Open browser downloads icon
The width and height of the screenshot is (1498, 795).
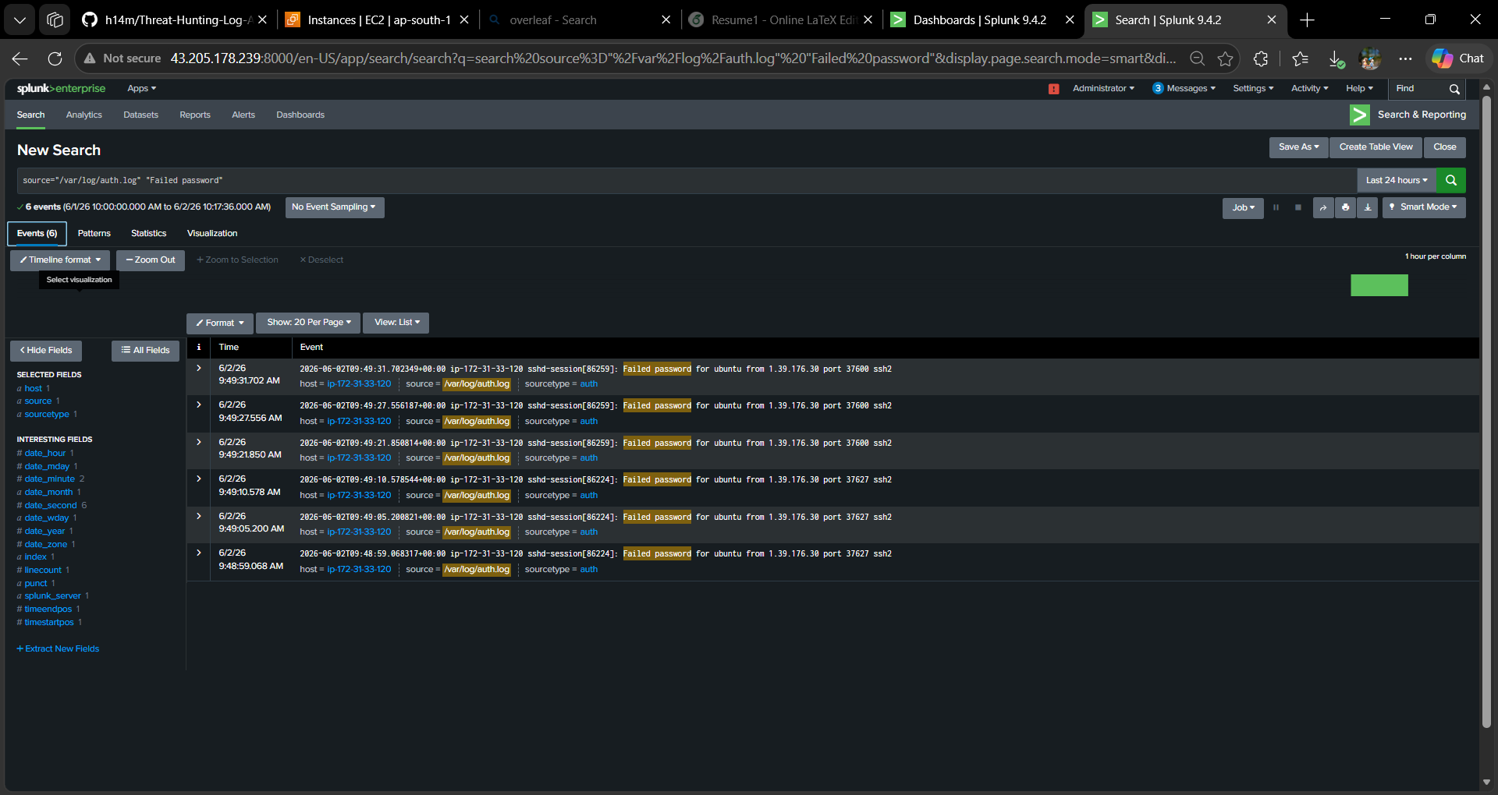1336,58
